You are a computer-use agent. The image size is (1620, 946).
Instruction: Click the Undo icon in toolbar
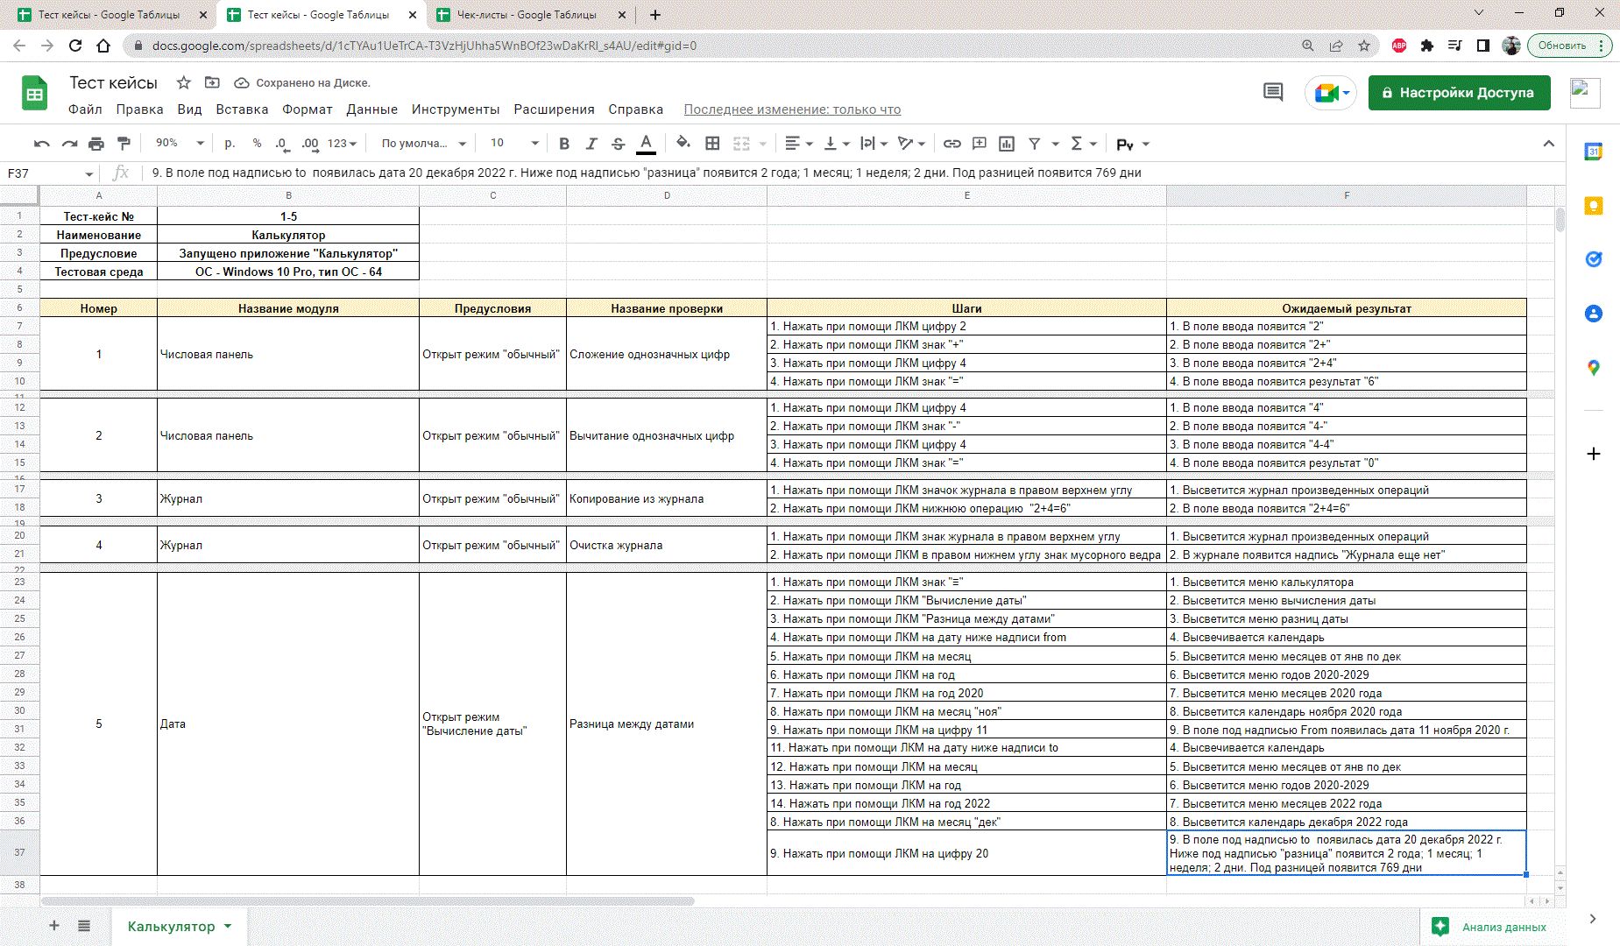pos(41,144)
